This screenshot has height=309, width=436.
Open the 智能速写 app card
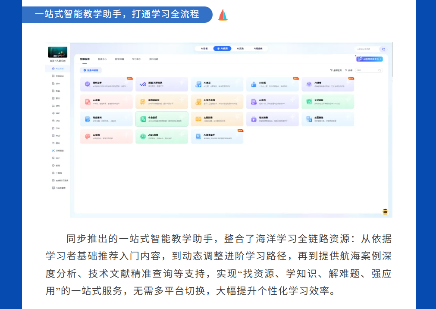click(106, 119)
